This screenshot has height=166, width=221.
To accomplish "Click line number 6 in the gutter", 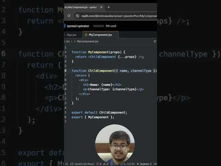I will 65,71.
